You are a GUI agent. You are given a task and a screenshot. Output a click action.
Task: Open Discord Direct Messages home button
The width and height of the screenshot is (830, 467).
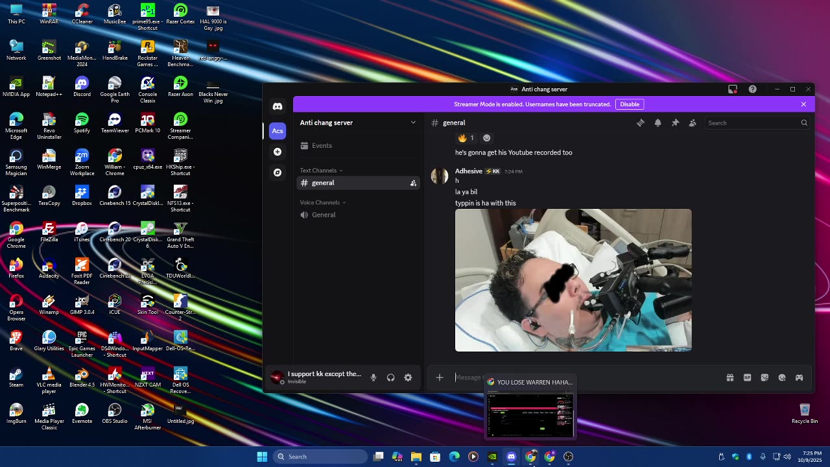pyautogui.click(x=278, y=106)
